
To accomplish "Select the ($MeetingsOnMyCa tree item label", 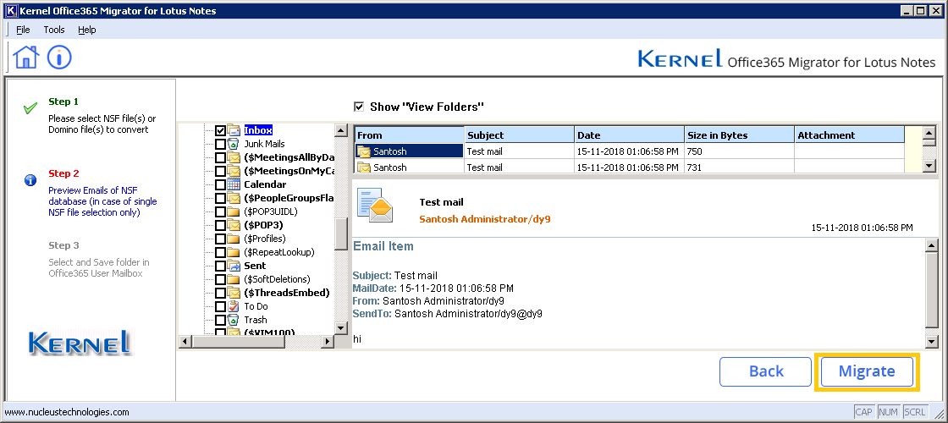I will pos(289,171).
